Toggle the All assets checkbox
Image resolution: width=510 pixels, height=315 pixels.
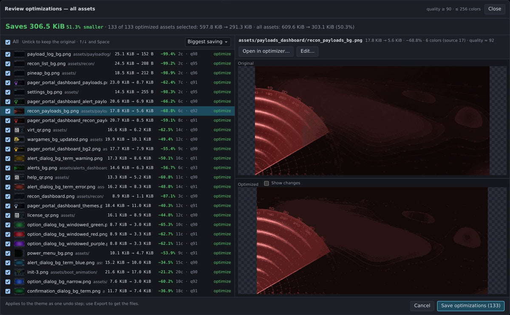[8, 42]
